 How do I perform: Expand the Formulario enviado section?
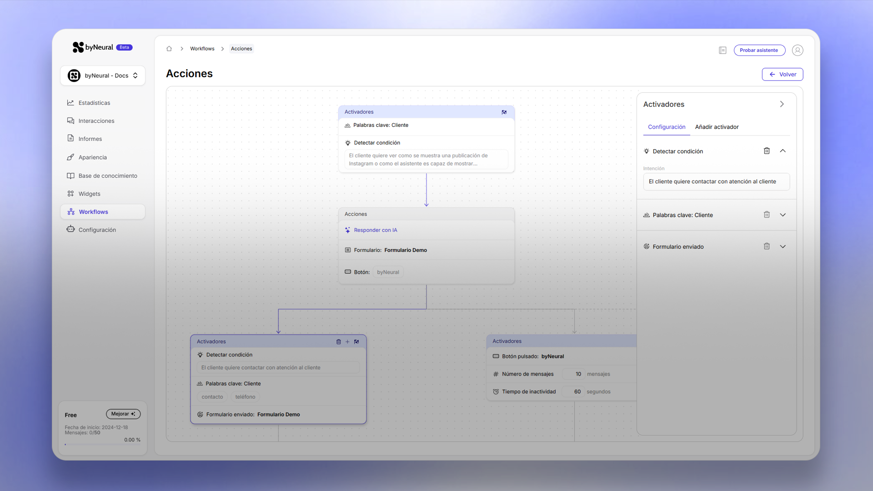click(x=783, y=246)
